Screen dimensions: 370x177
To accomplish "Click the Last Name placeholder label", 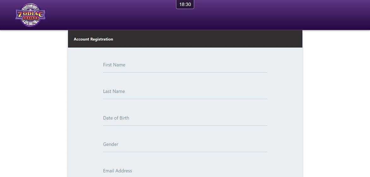I will click(x=114, y=91).
